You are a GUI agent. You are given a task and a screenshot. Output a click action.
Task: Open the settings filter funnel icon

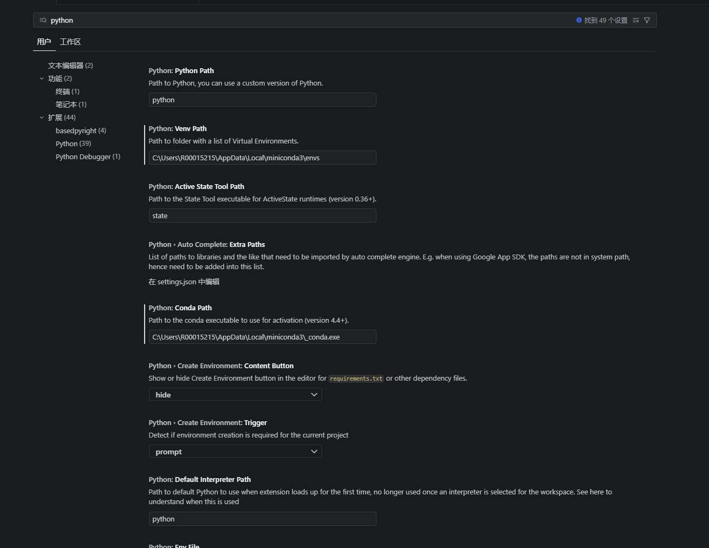647,21
